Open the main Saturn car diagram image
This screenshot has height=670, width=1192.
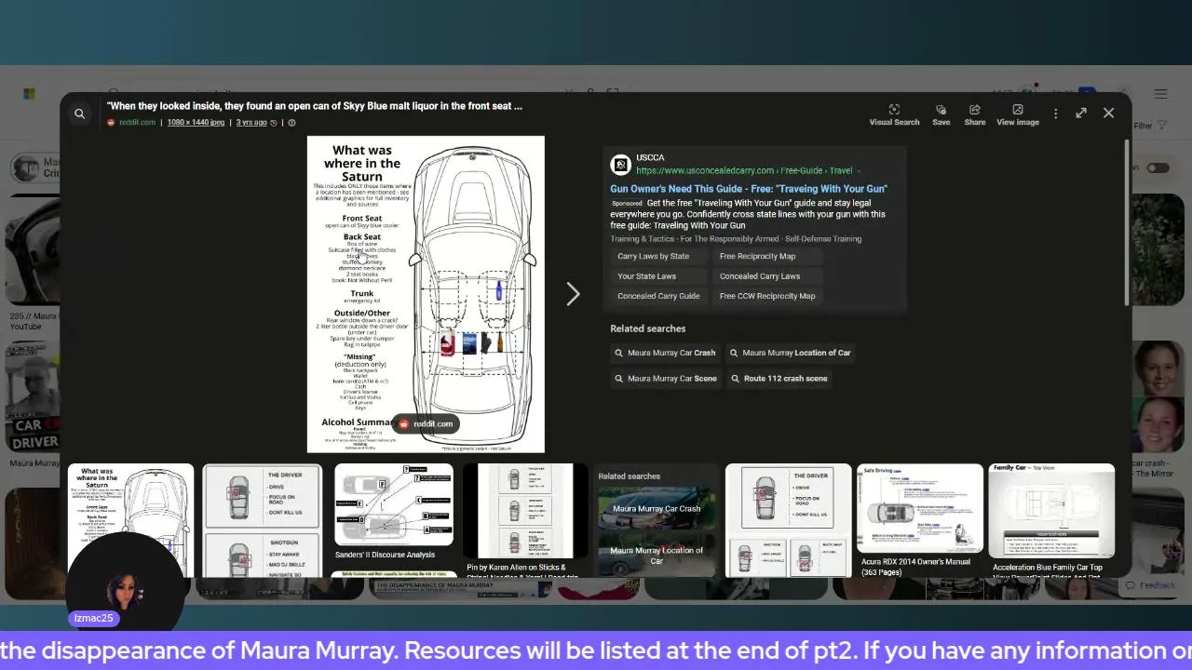pos(426,294)
